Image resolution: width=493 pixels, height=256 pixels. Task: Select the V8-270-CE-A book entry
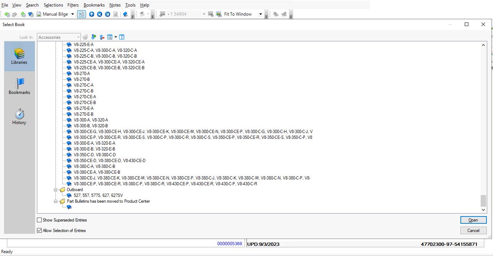click(x=85, y=97)
